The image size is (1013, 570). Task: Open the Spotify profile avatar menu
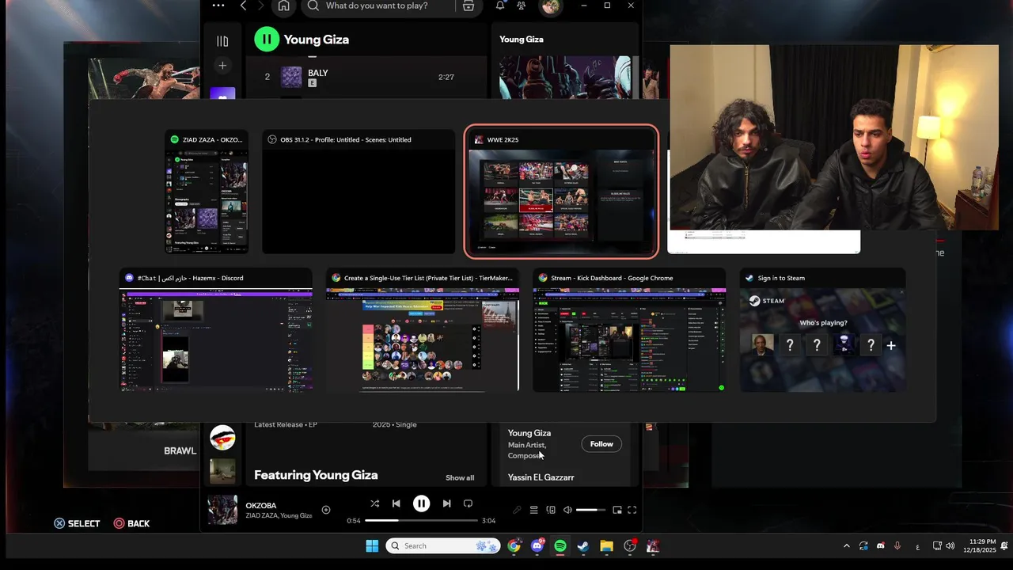pyautogui.click(x=550, y=6)
